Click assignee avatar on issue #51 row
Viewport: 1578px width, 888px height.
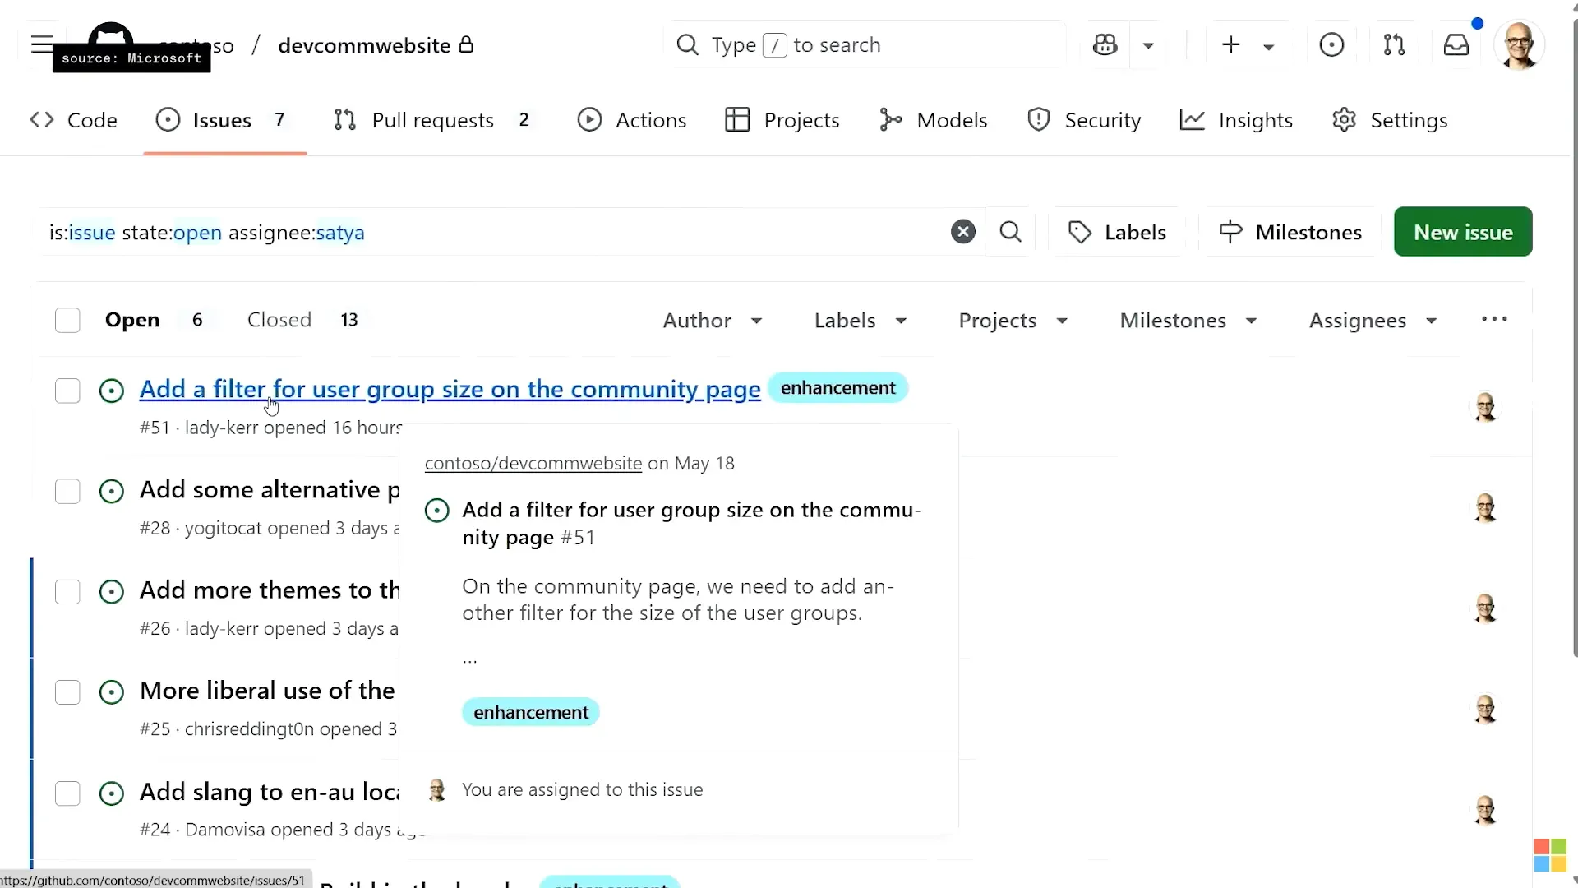pyautogui.click(x=1485, y=407)
